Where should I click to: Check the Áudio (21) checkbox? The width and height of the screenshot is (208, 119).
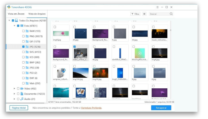(18, 99)
